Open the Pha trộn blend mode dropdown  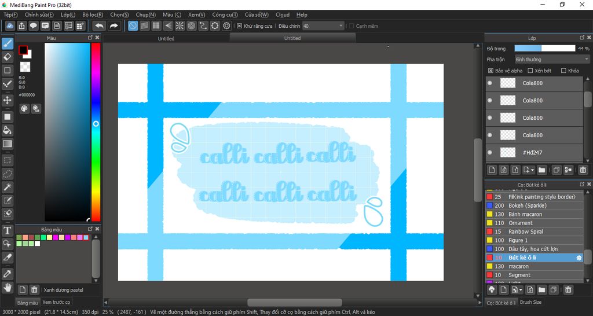click(x=552, y=60)
